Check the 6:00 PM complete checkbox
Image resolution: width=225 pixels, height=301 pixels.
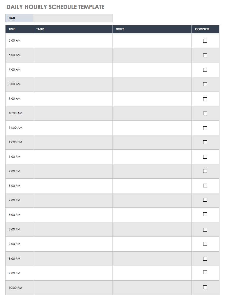205,230
